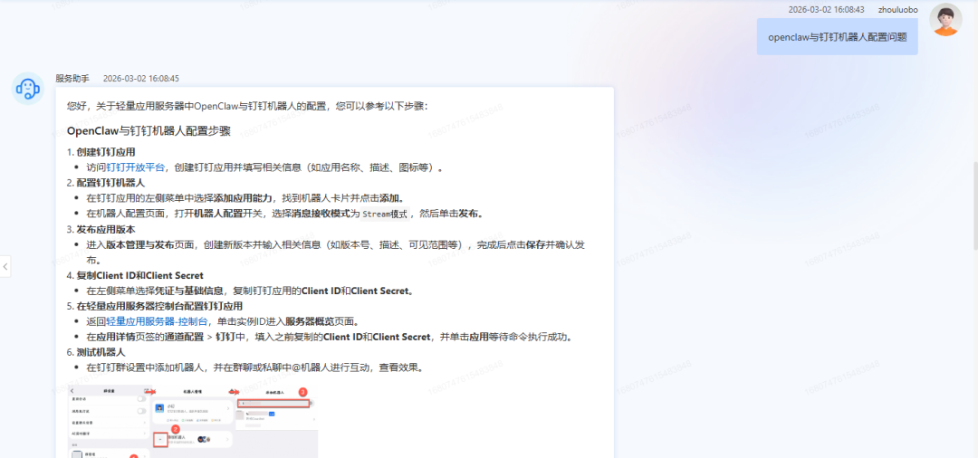
Task: Click the bullet about 版本管理与发布 page
Action: pos(336,253)
